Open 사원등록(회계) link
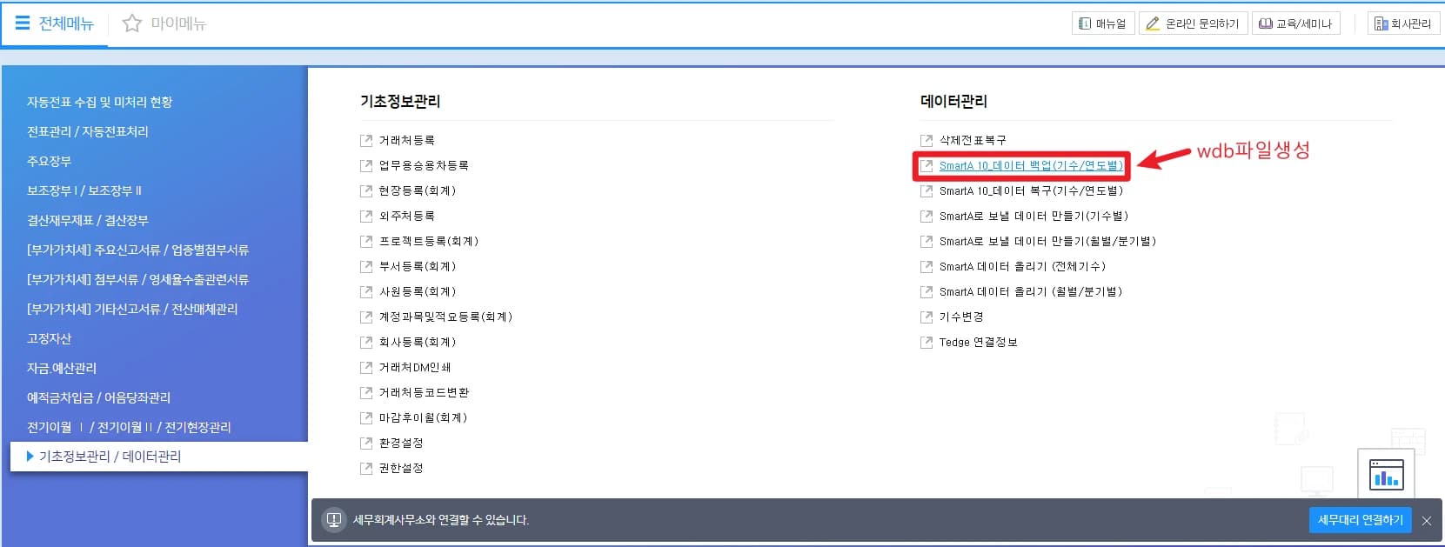This screenshot has width=1445, height=547. 418,291
